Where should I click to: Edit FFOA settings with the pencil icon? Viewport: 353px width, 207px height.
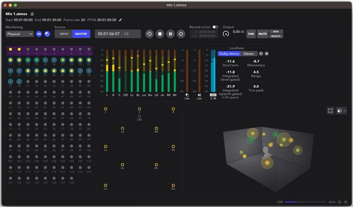(120, 20)
